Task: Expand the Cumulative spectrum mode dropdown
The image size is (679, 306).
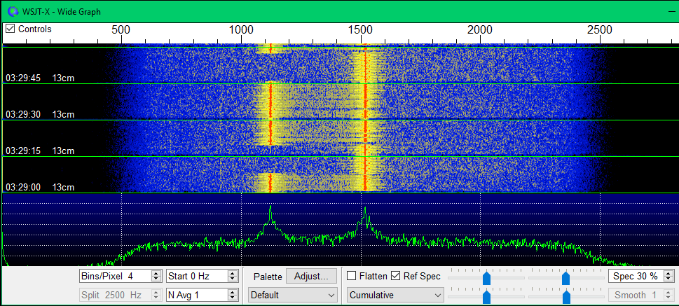Action: tap(396, 295)
